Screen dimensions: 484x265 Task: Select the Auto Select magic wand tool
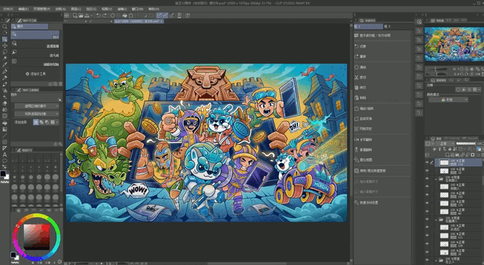pos(5,59)
